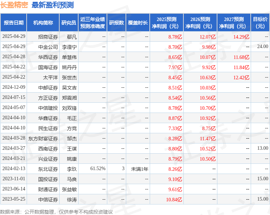Select the 覆盖时长 column header

click(x=138, y=22)
